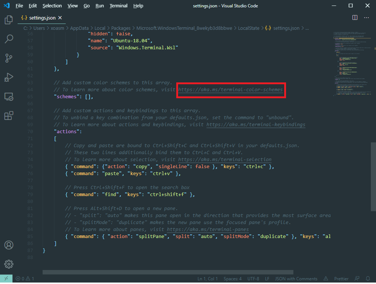The width and height of the screenshot is (376, 284).
Task: Click the vertical scrollbar thumb of the editor
Action: [x=373, y=177]
